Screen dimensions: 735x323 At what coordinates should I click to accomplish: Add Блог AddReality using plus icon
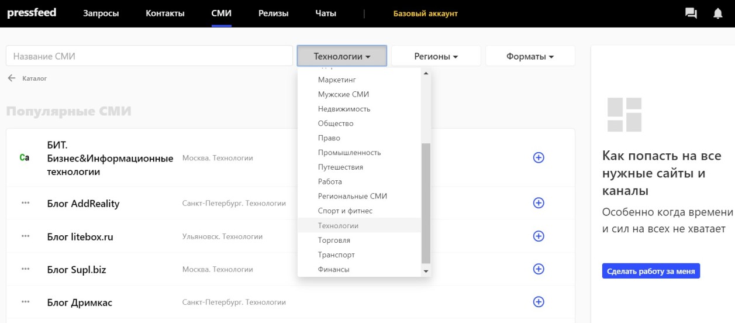point(539,203)
